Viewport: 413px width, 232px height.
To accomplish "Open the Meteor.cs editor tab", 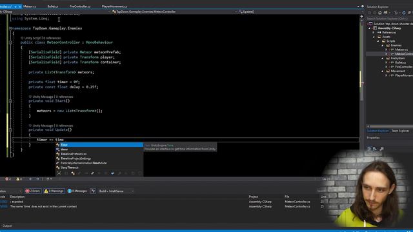I will (30, 6).
